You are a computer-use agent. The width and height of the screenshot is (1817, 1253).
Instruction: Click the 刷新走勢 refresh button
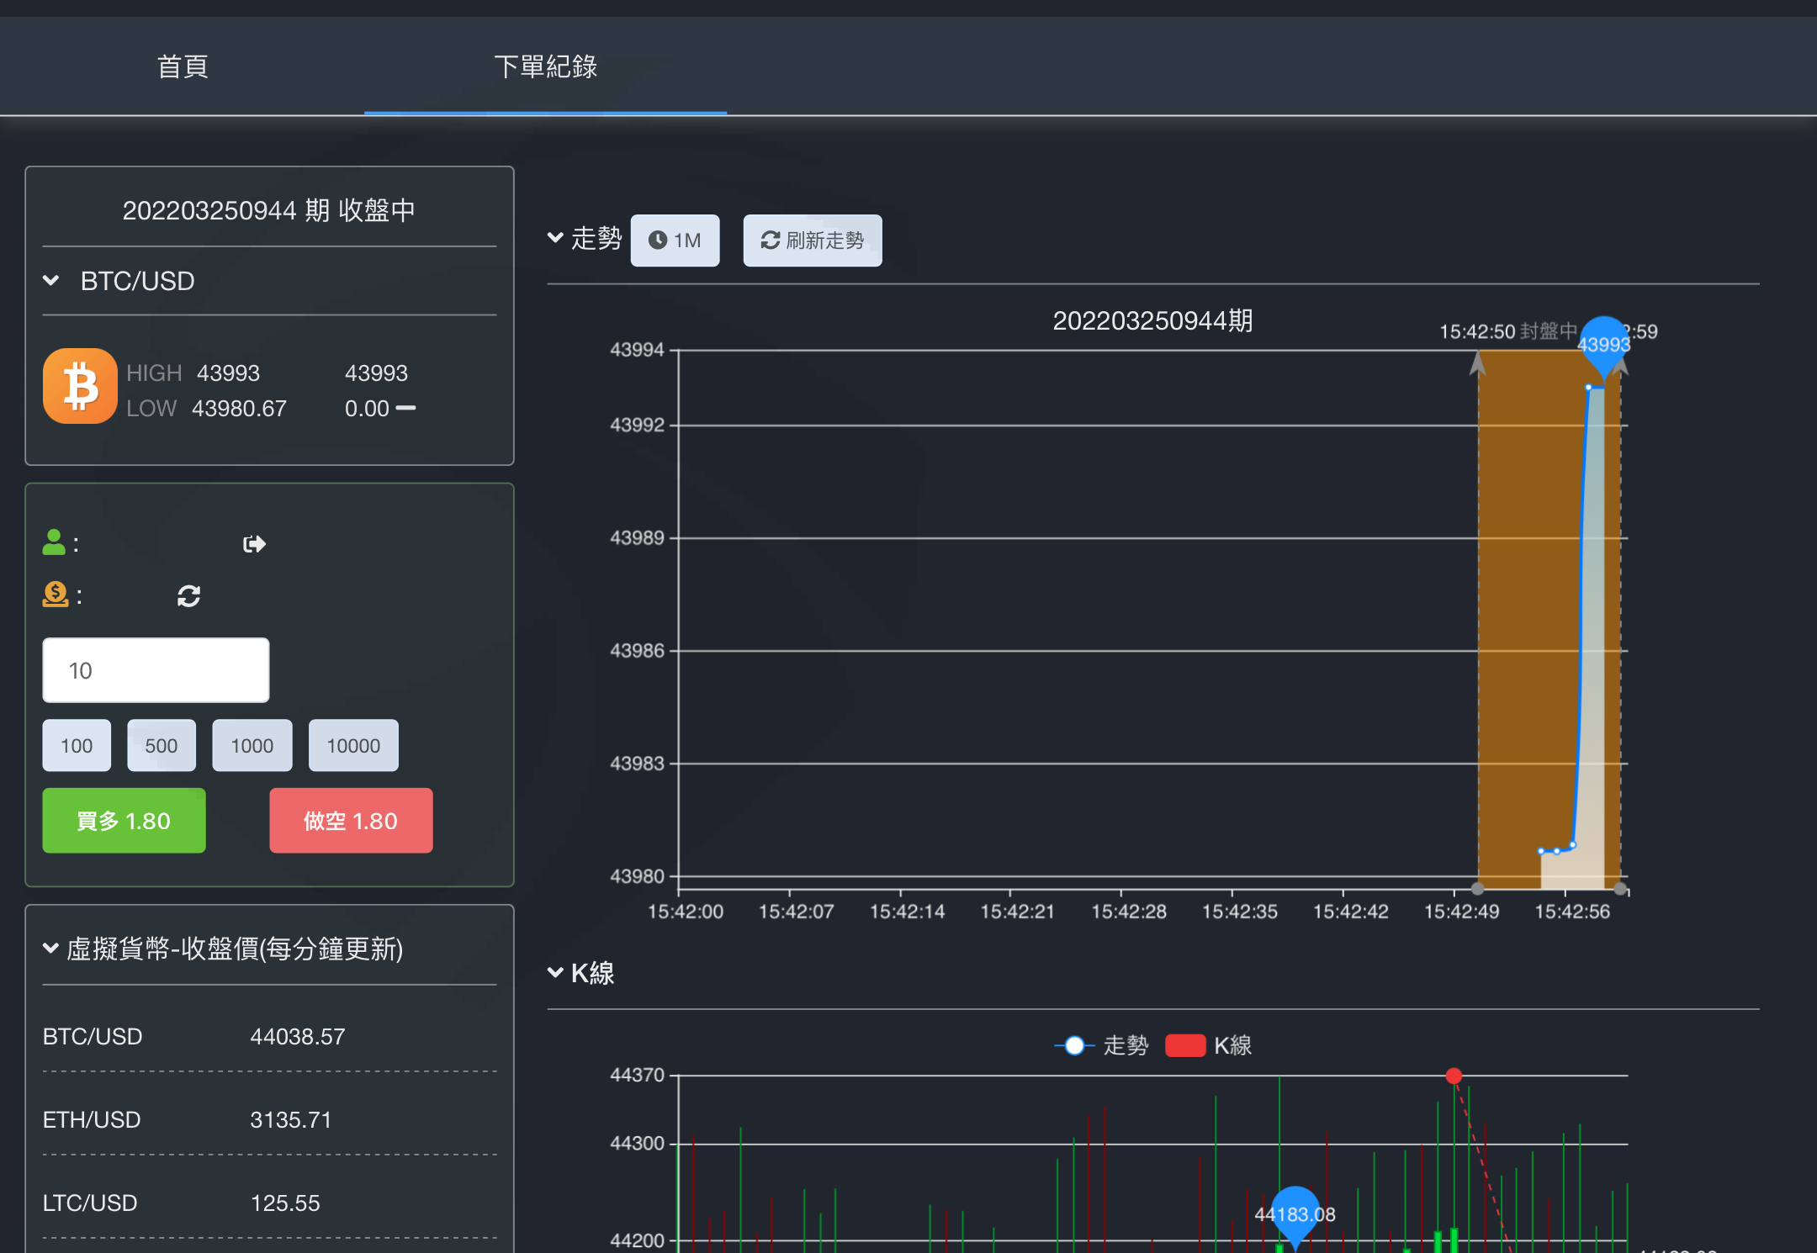coord(812,241)
